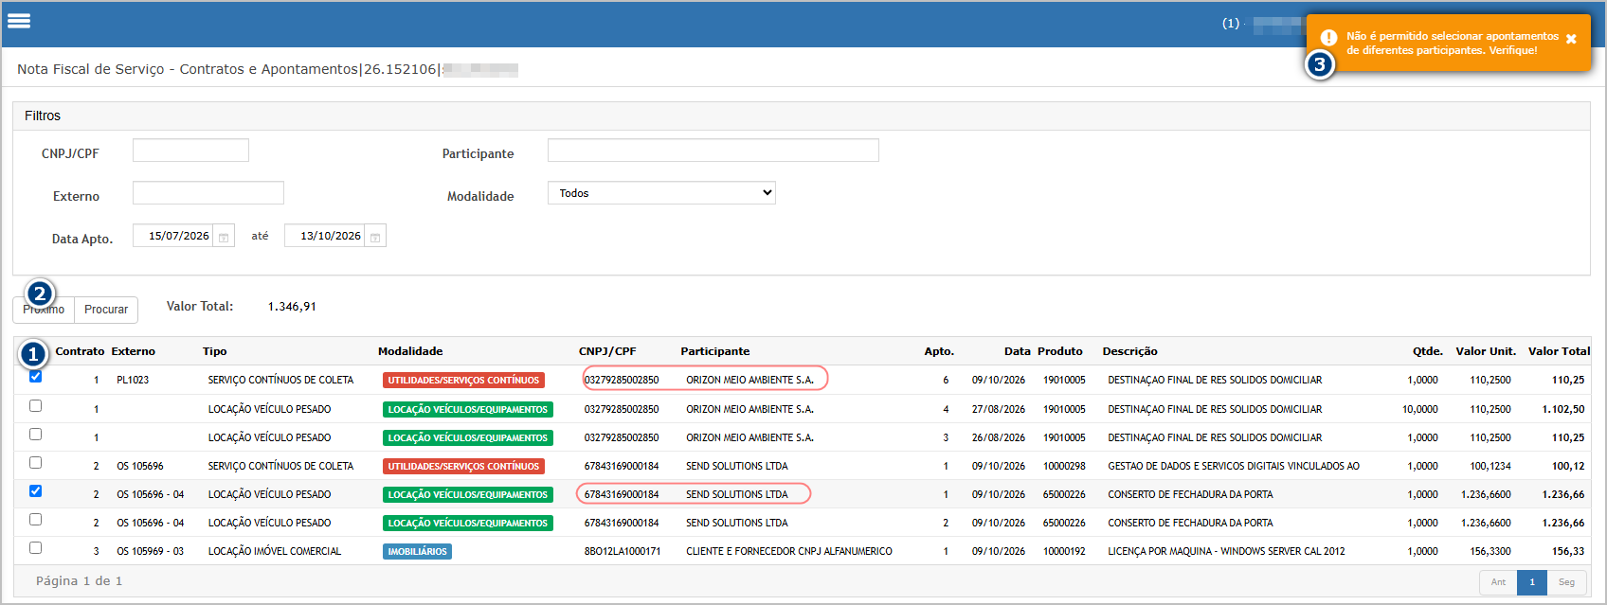Viewport: 1607px width, 605px height.
Task: Click the Tipo column header
Action: point(214,351)
